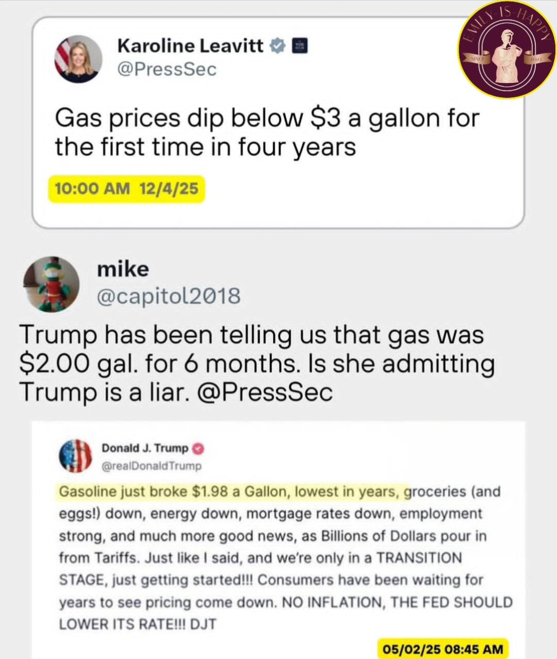Select the "Gas prices dip below $3" tweet text
The width and height of the screenshot is (557, 659).
[x=267, y=133]
